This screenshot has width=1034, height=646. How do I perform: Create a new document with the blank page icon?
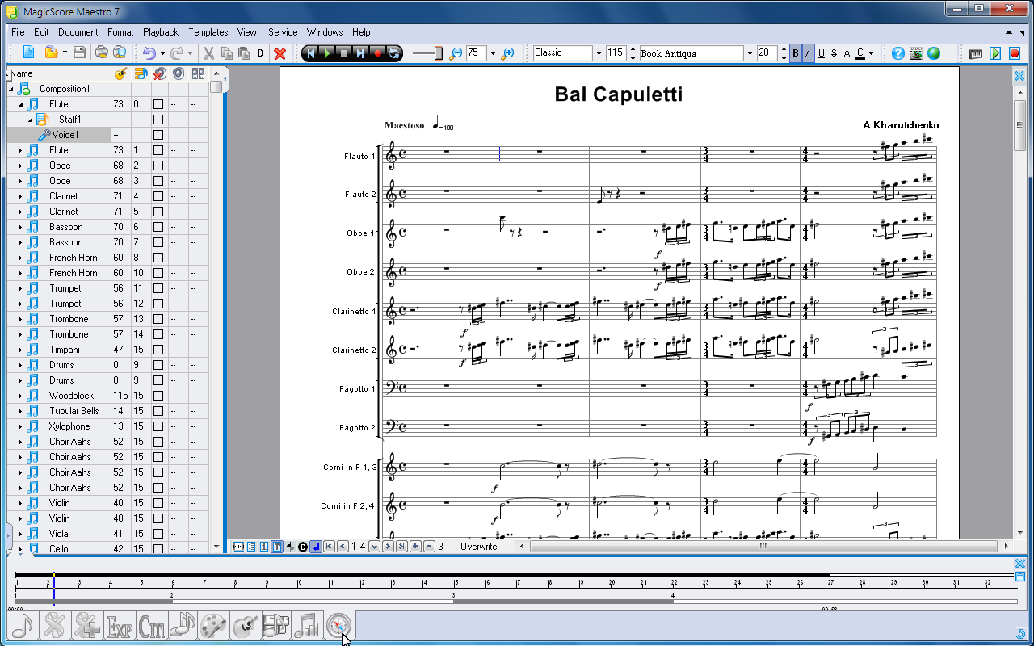click(x=28, y=53)
